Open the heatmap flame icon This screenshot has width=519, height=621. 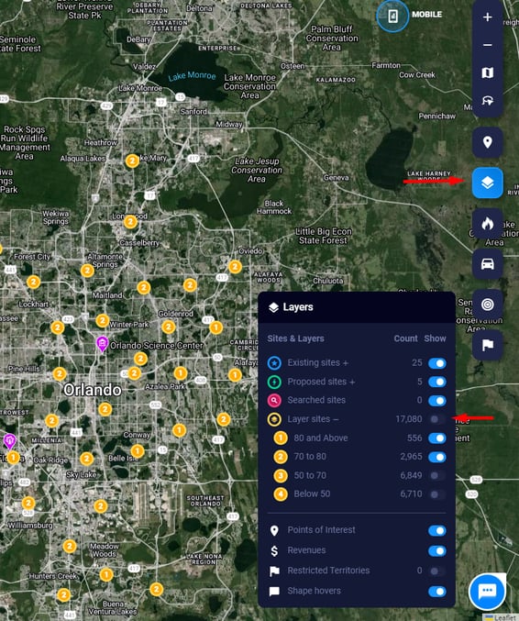point(487,224)
